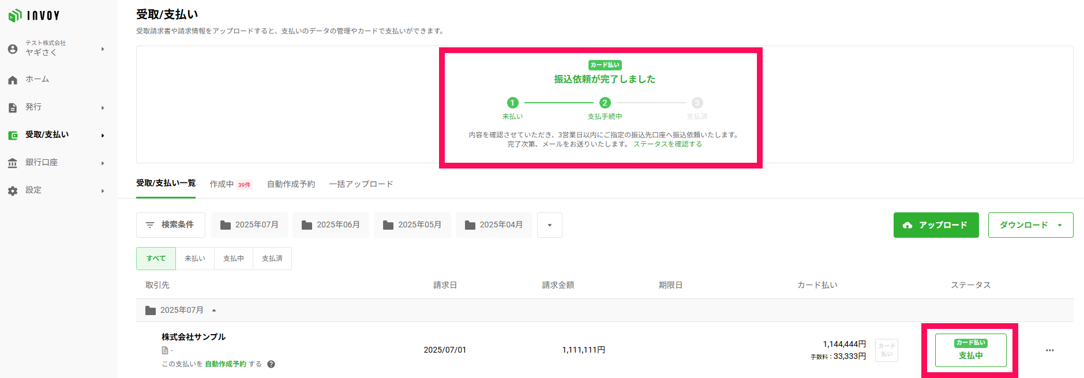Expand the 発行 submenu arrow
The width and height of the screenshot is (1084, 378).
click(x=103, y=108)
